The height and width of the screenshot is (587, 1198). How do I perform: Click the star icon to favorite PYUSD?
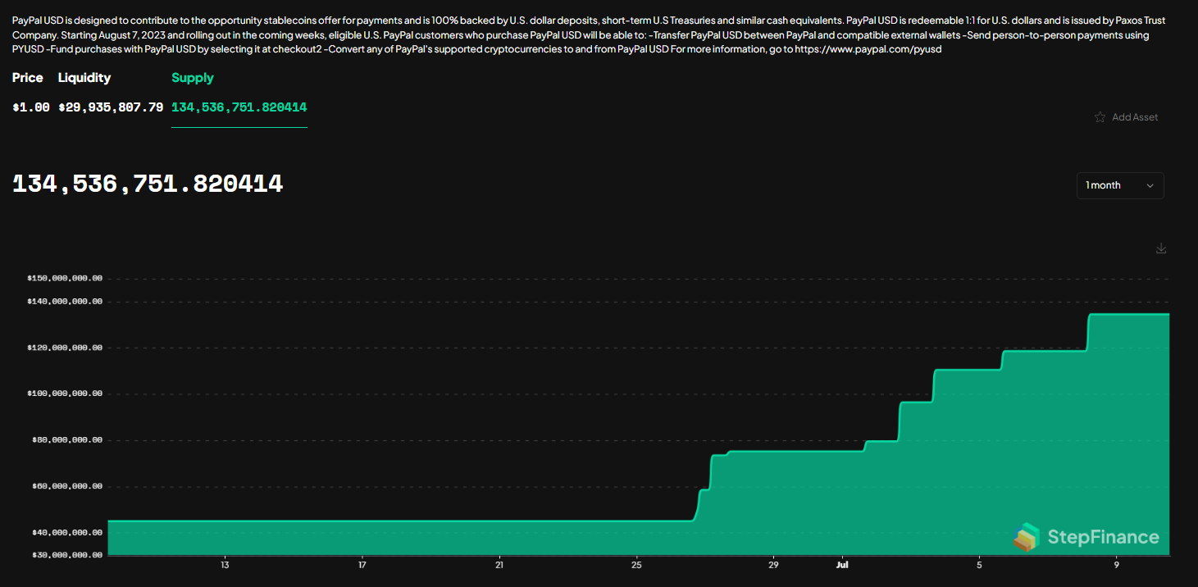[x=1100, y=116]
